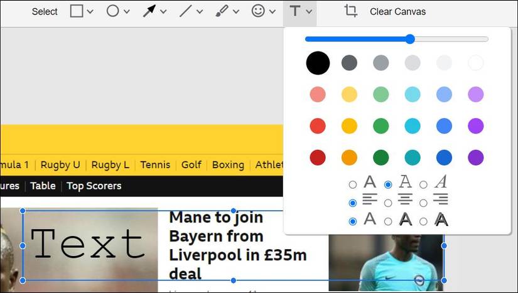Click the Select tool button
This screenshot has height=293, width=518.
click(x=45, y=11)
